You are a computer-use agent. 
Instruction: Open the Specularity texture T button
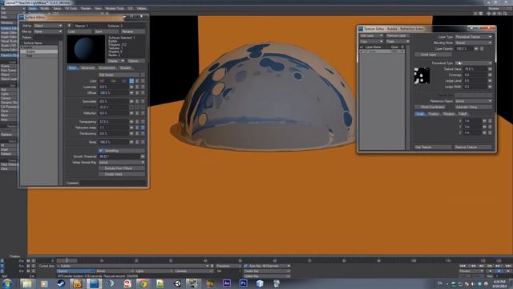pyautogui.click(x=143, y=101)
